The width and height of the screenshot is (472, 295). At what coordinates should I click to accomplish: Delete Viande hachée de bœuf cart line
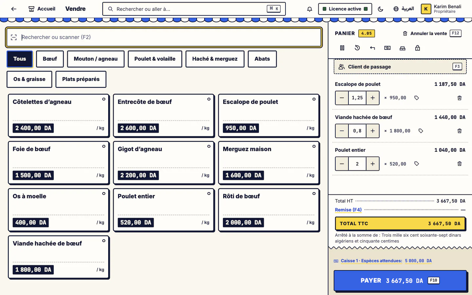[x=460, y=131]
